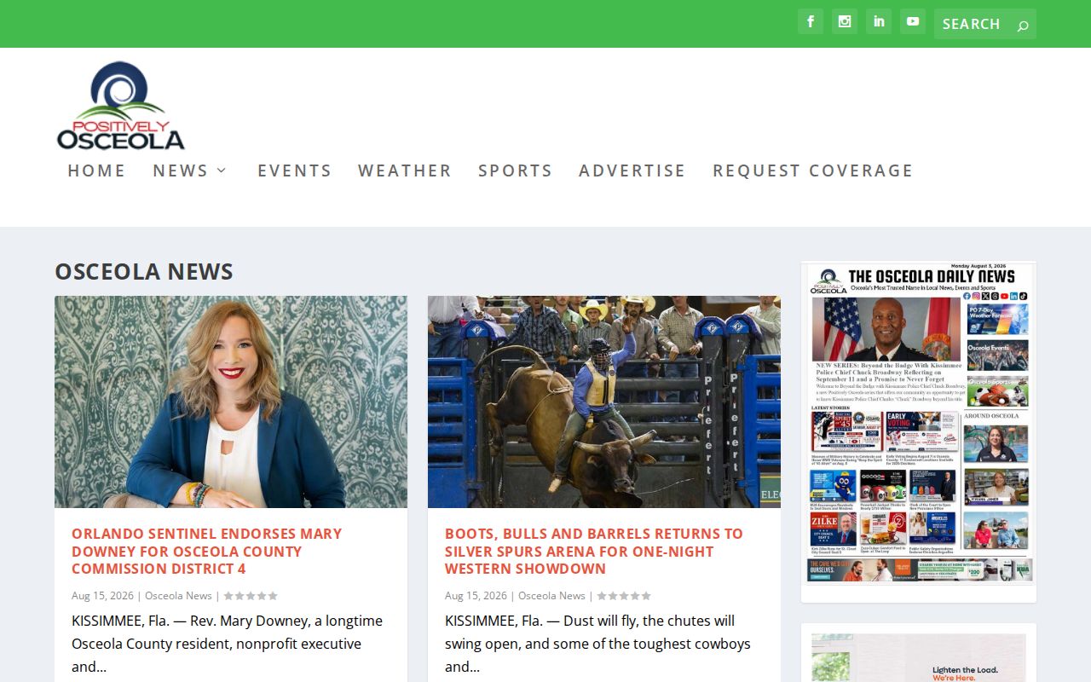Image resolution: width=1091 pixels, height=682 pixels.
Task: Click the Osceola News section heading
Action: (x=144, y=271)
